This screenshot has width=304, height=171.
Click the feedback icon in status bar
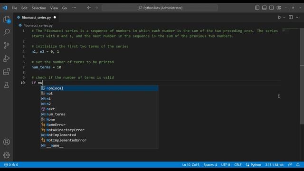[x=290, y=165]
